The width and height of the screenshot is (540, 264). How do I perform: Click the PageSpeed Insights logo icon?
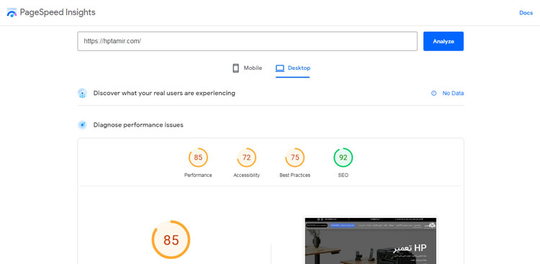pyautogui.click(x=12, y=13)
